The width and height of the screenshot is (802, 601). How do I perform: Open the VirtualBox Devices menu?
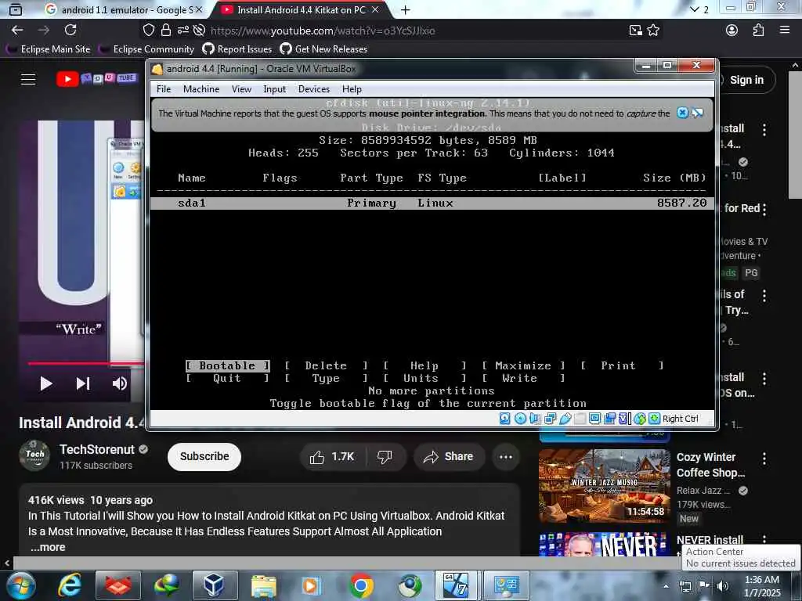coord(314,89)
